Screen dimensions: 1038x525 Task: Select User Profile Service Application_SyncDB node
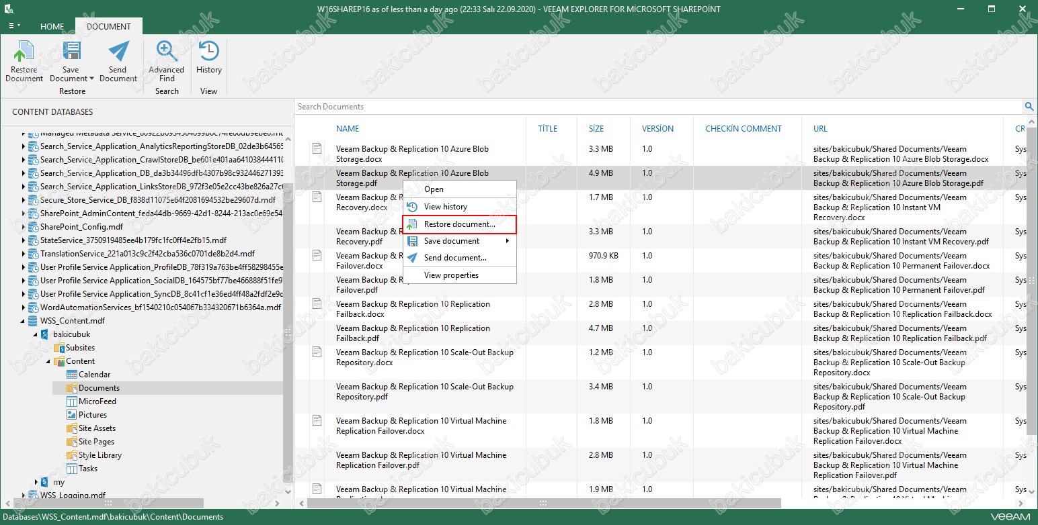pos(161,294)
